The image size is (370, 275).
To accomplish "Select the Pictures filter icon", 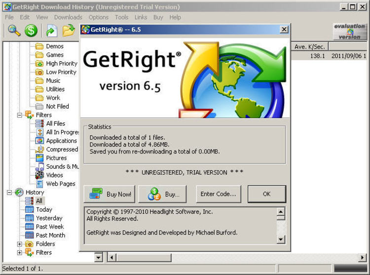I will 39,158.
